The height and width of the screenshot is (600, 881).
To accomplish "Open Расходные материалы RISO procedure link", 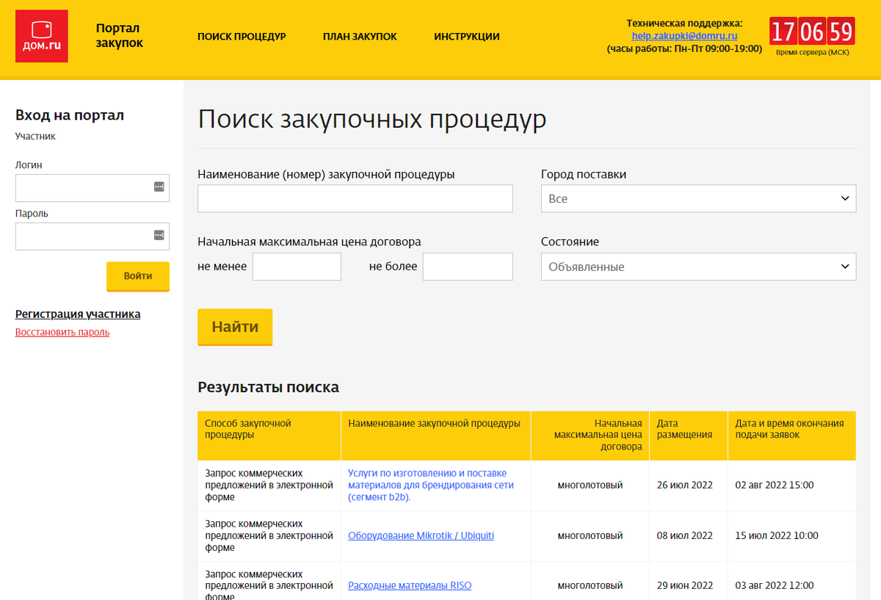I will coord(410,585).
